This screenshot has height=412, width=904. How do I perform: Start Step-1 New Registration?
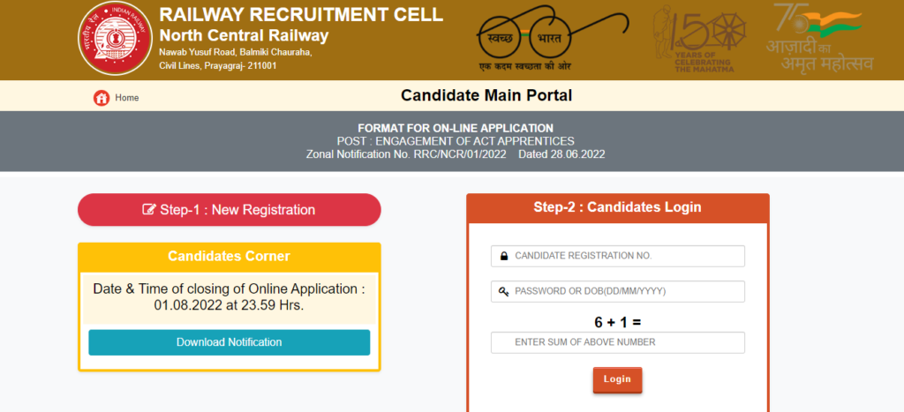point(230,210)
